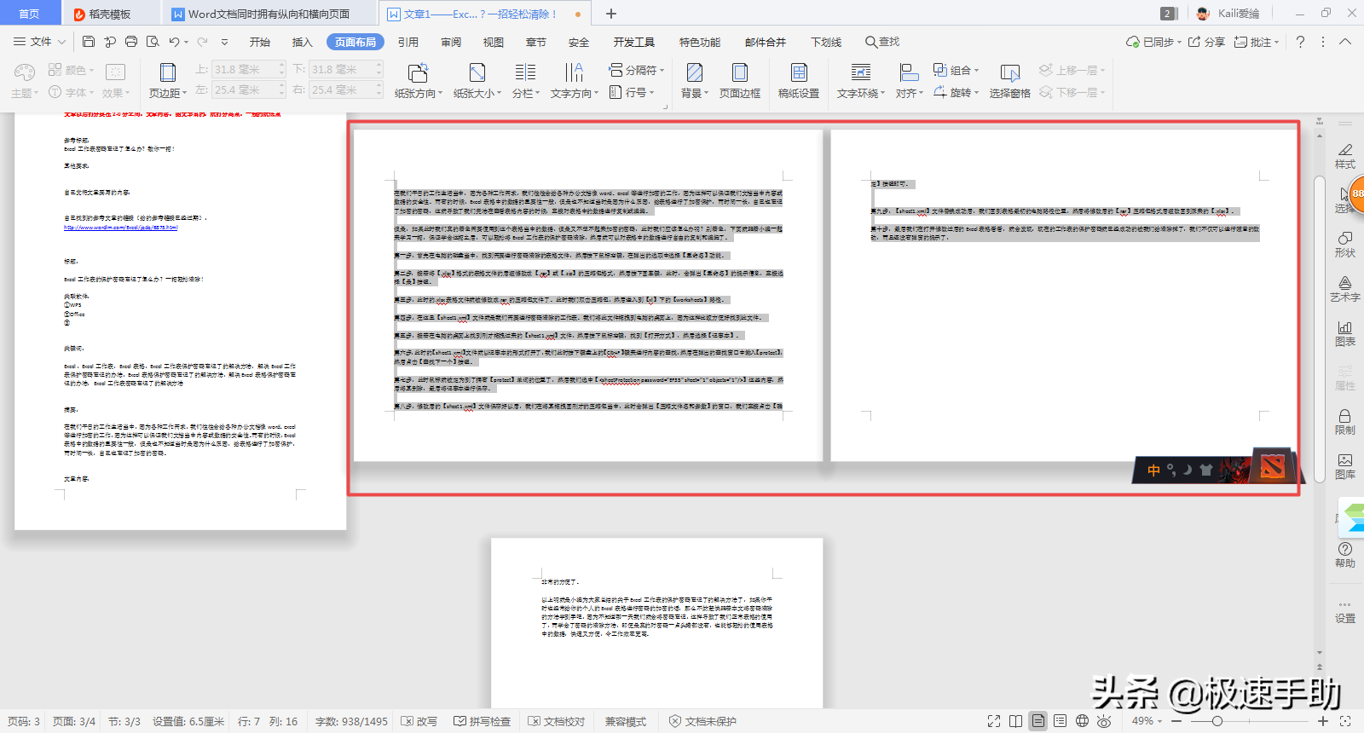The height and width of the screenshot is (733, 1364).
Task: Switch to page layout view in status bar
Action: (1038, 721)
